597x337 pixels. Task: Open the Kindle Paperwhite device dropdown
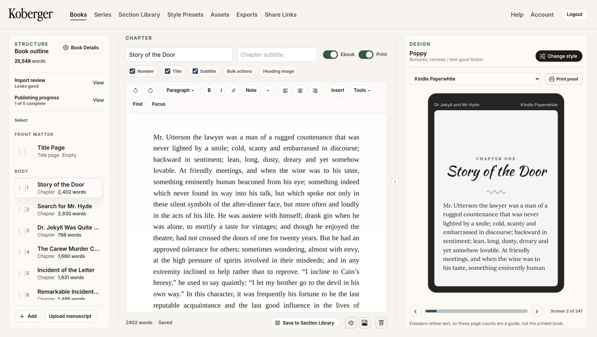[x=475, y=79]
